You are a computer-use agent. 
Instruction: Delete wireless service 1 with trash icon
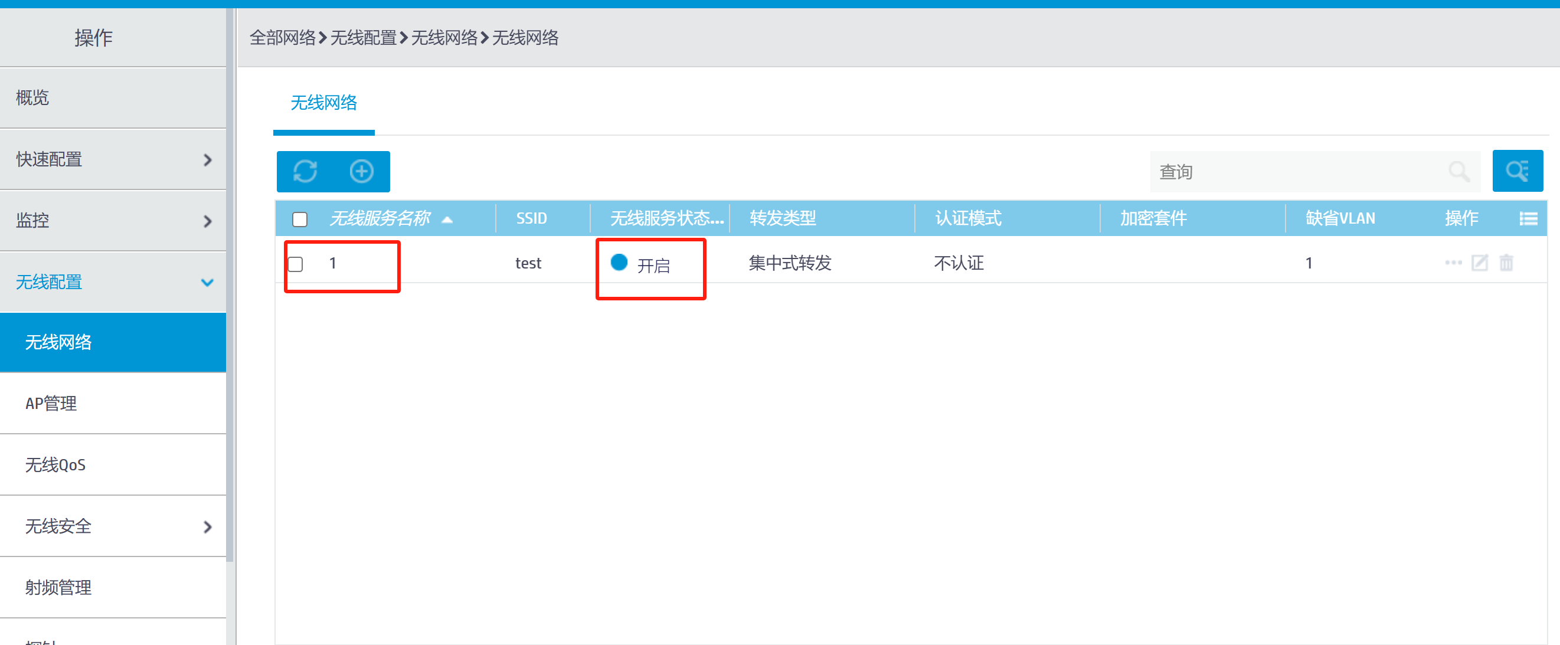(x=1506, y=263)
